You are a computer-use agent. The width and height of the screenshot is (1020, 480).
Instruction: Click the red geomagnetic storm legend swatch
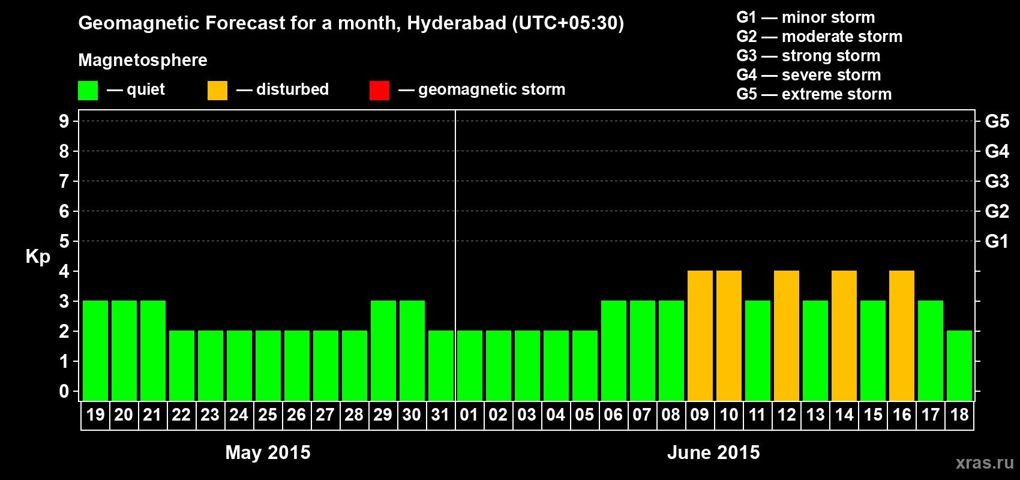[379, 91]
